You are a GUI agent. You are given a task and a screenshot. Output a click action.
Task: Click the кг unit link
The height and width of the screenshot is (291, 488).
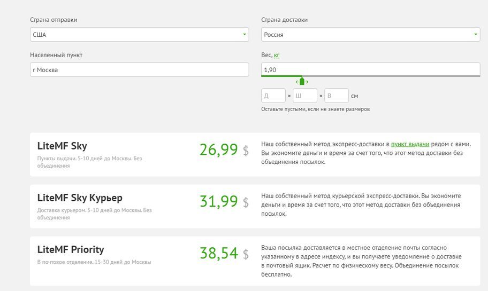tap(277, 56)
